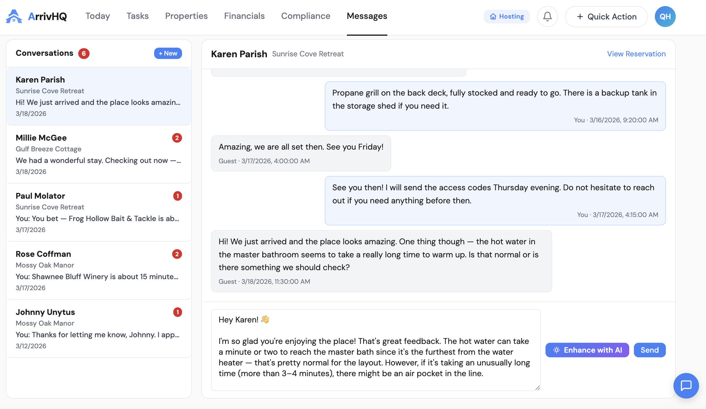Image resolution: width=706 pixels, height=409 pixels.
Task: Select the Paul Molator conversation
Action: coord(99,212)
